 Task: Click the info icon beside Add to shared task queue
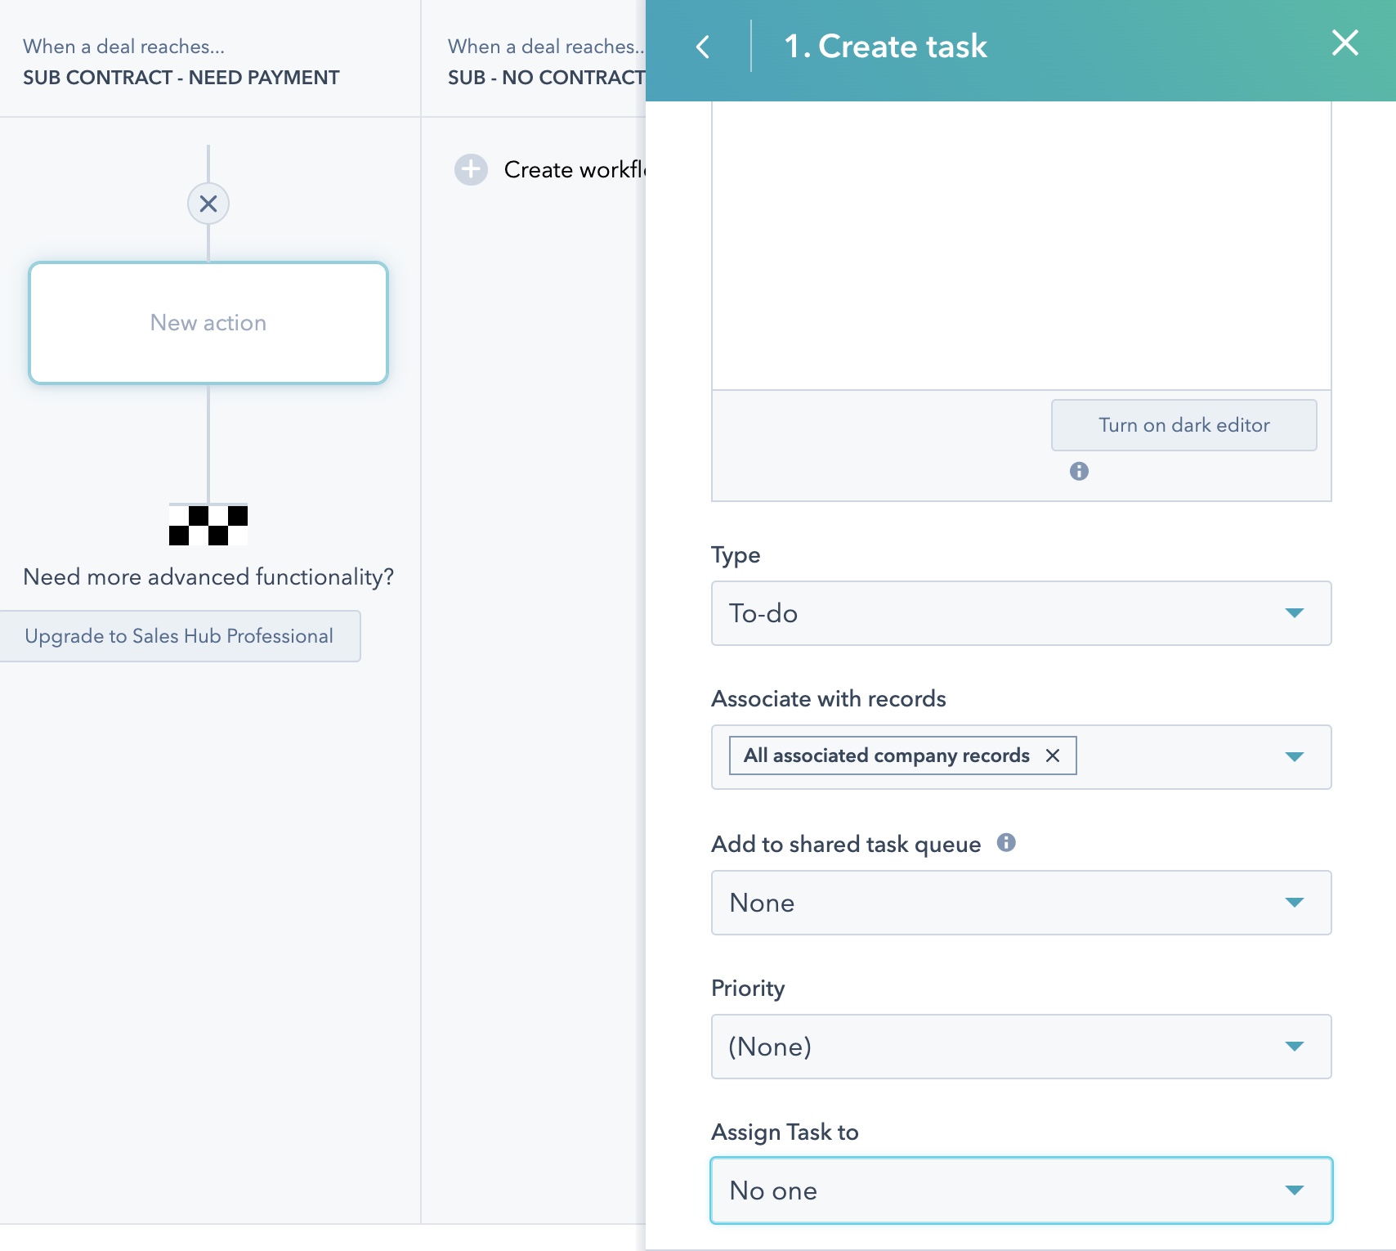click(x=1008, y=842)
